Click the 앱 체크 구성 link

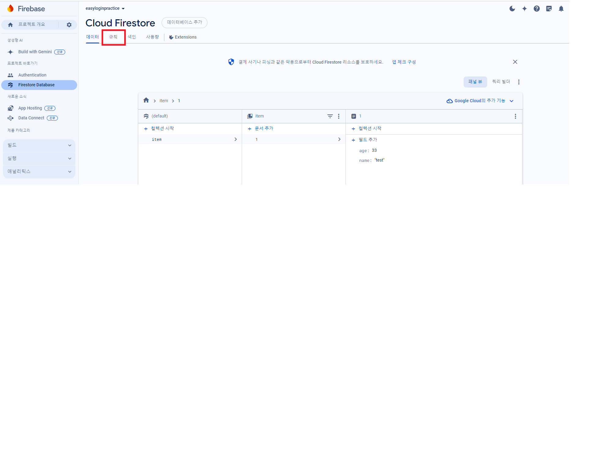pyautogui.click(x=404, y=62)
